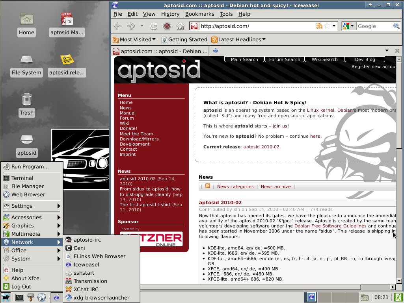Open Download/Mirrors in the page Menu
This screenshot has height=303, width=404.
click(139, 139)
